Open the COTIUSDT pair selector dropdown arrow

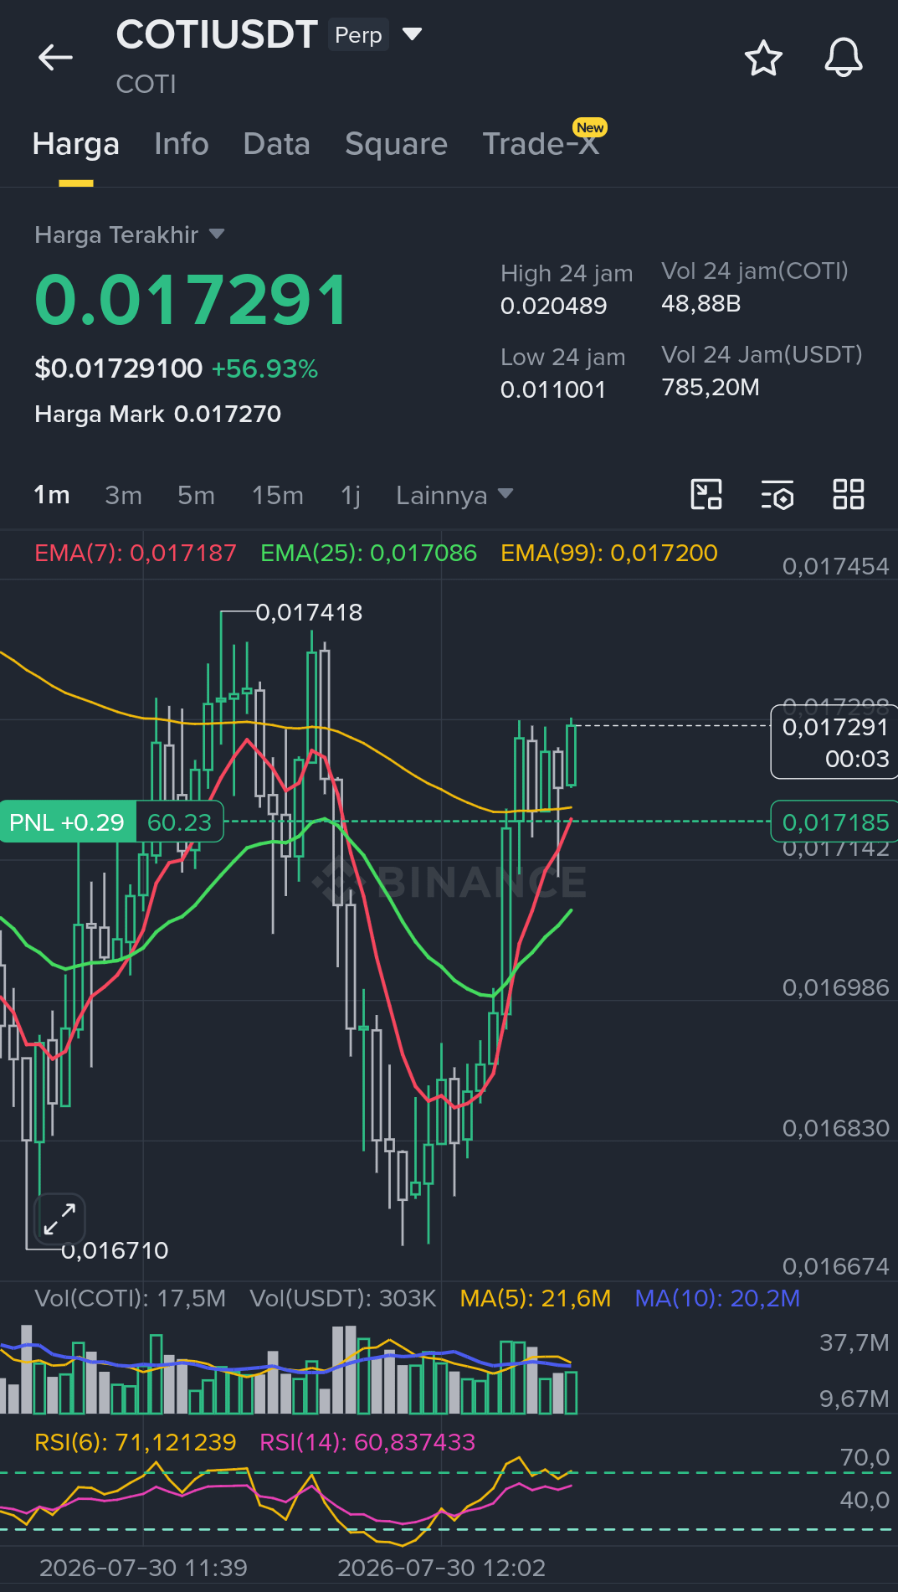412,34
